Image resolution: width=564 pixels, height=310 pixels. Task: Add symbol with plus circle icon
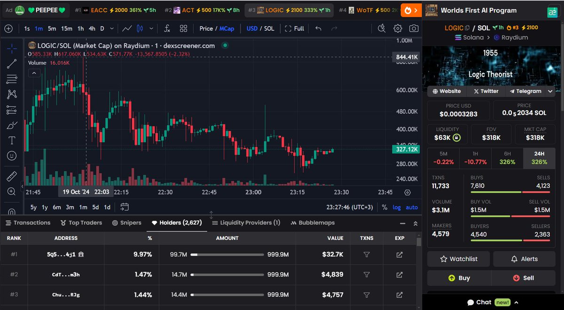pos(8,29)
